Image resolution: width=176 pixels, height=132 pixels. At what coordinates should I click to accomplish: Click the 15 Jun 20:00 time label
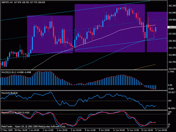pos(147,130)
